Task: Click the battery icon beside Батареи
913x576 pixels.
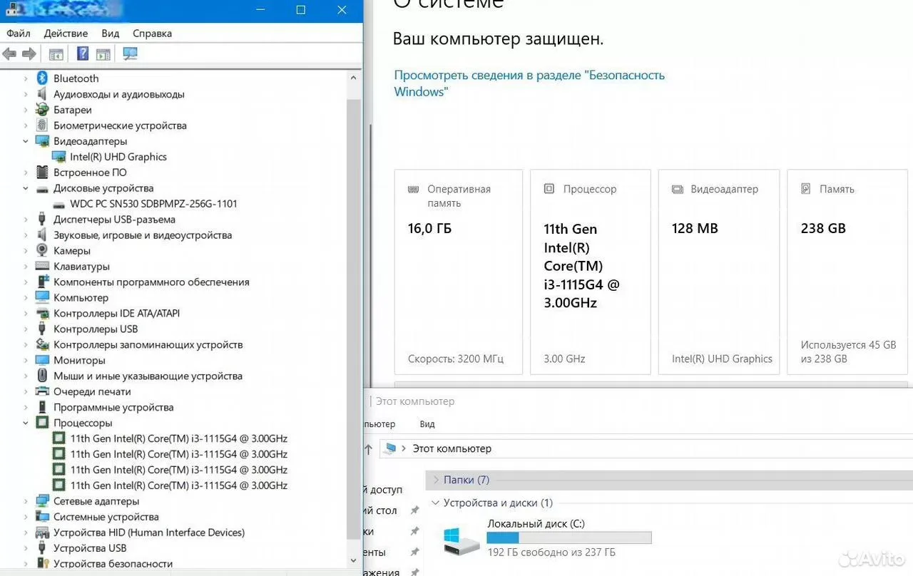Action: (42, 110)
